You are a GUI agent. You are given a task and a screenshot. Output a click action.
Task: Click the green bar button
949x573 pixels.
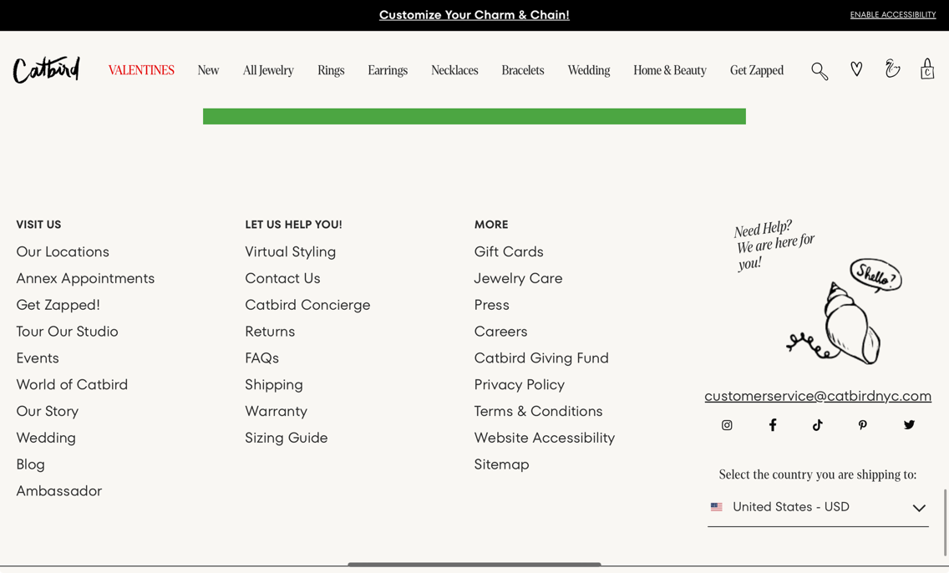474,116
